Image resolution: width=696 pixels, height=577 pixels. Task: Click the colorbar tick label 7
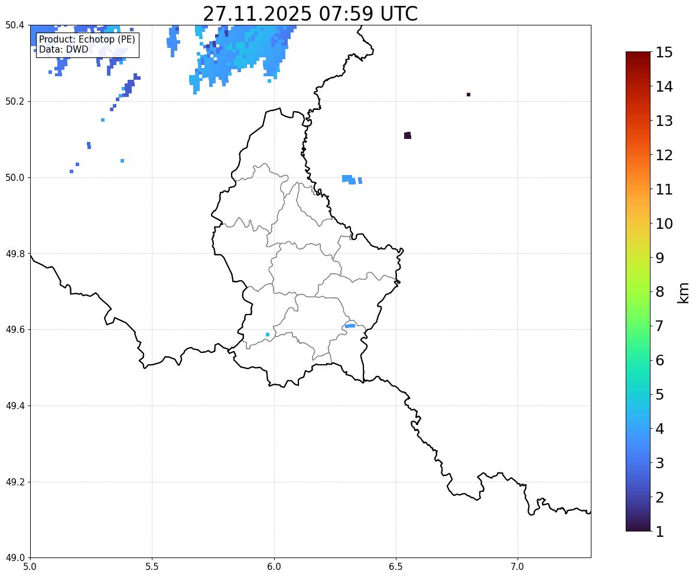pyautogui.click(x=660, y=326)
